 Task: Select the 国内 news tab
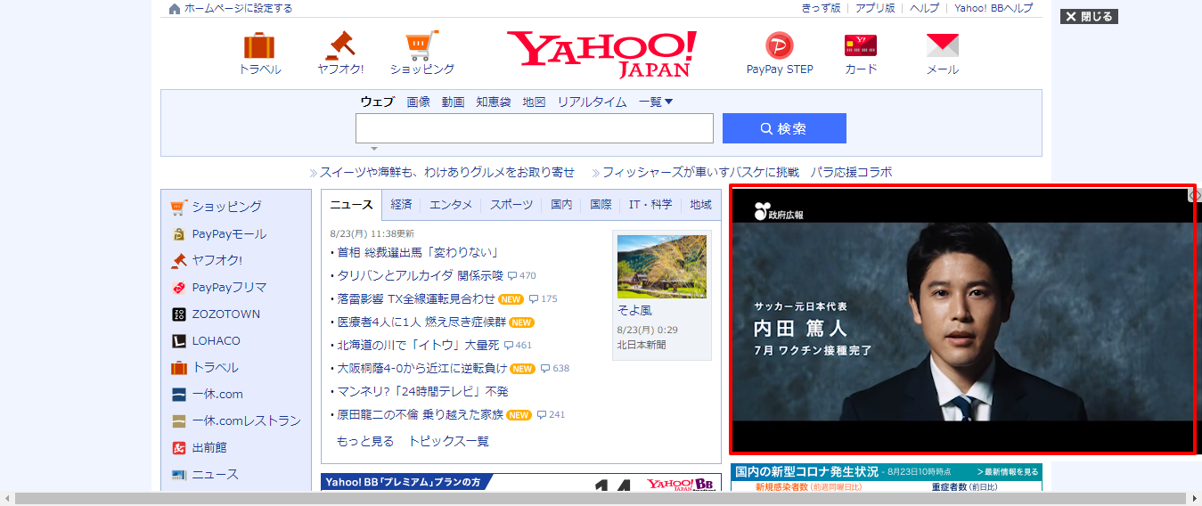tap(561, 205)
